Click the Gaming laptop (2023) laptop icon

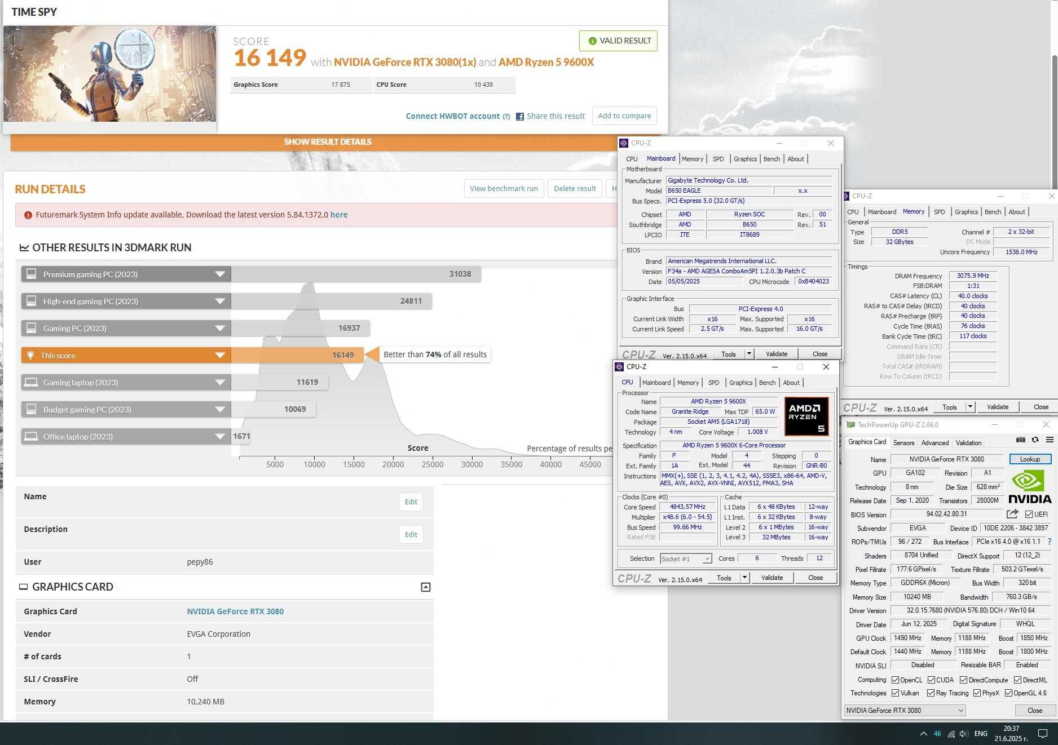pos(32,382)
